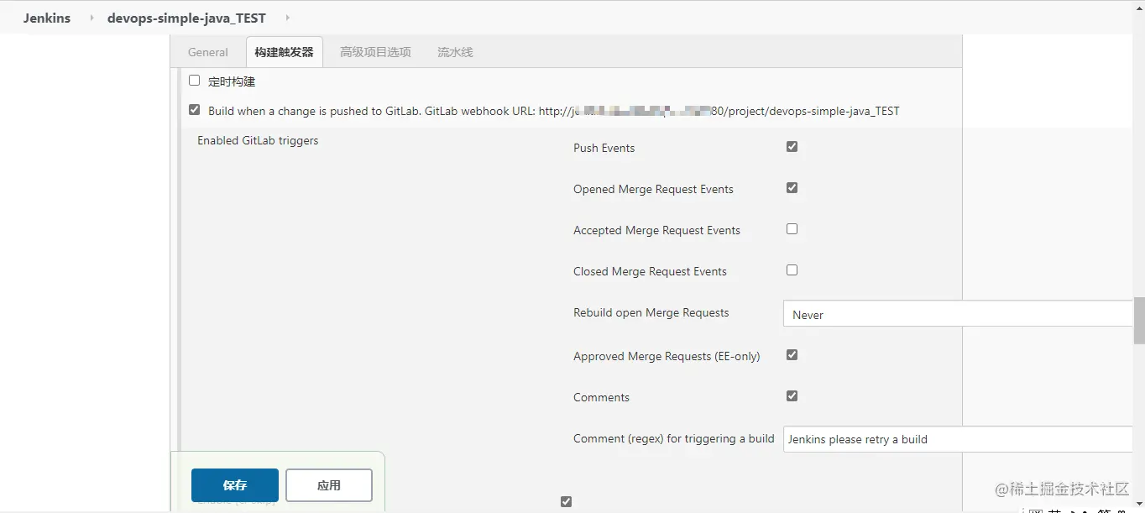Uncheck the Opened Merge Request Events checkbox
This screenshot has height=513, width=1145.
(x=792, y=188)
